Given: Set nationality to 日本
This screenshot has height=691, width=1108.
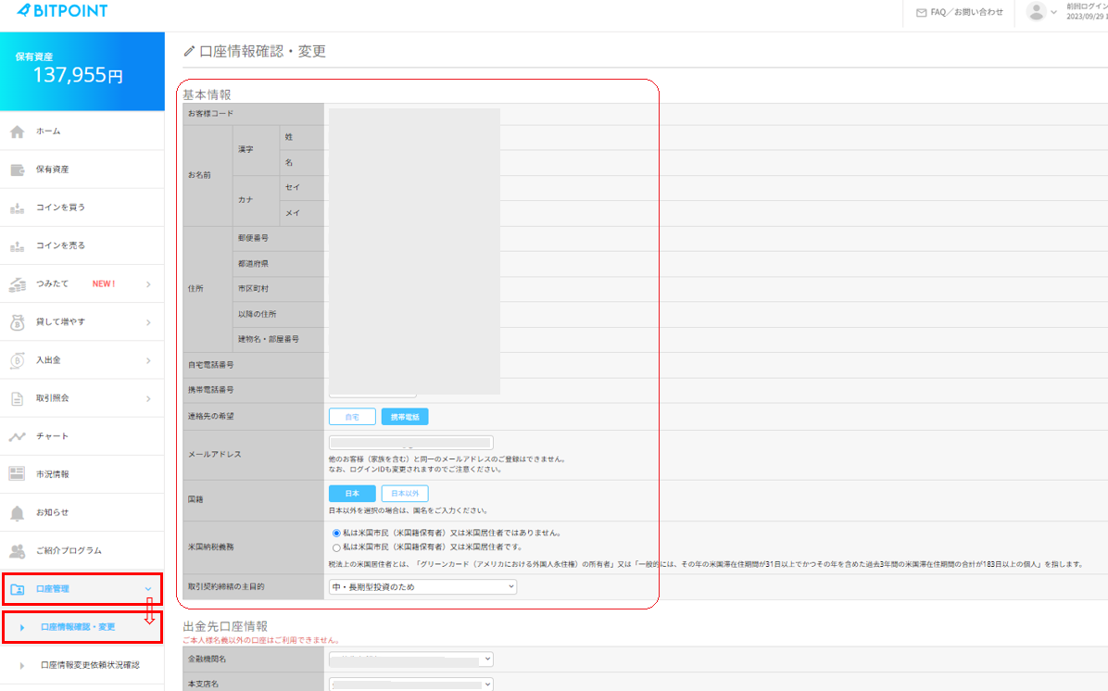Looking at the screenshot, I should click(352, 493).
